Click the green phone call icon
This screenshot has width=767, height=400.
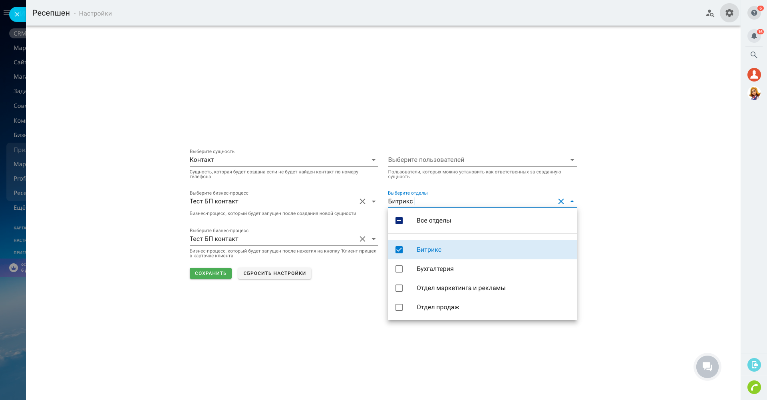tap(754, 387)
